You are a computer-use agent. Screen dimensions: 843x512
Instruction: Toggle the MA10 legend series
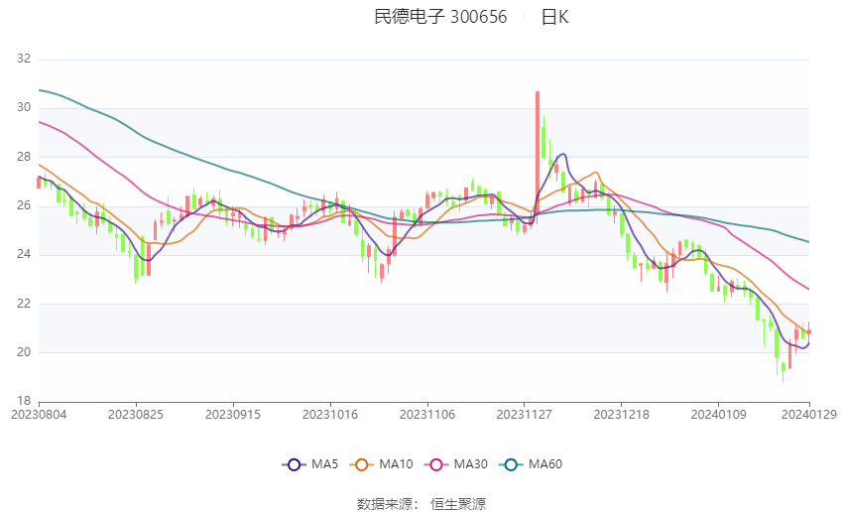381,464
